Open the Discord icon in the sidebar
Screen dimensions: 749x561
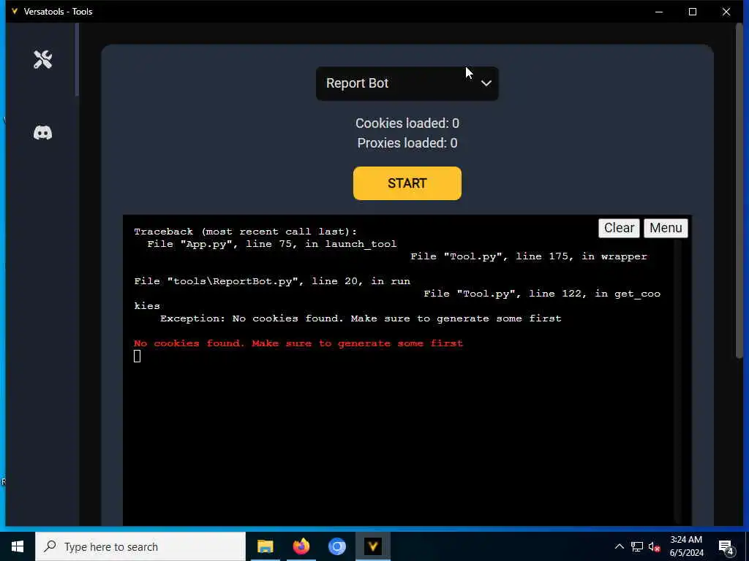click(x=42, y=133)
